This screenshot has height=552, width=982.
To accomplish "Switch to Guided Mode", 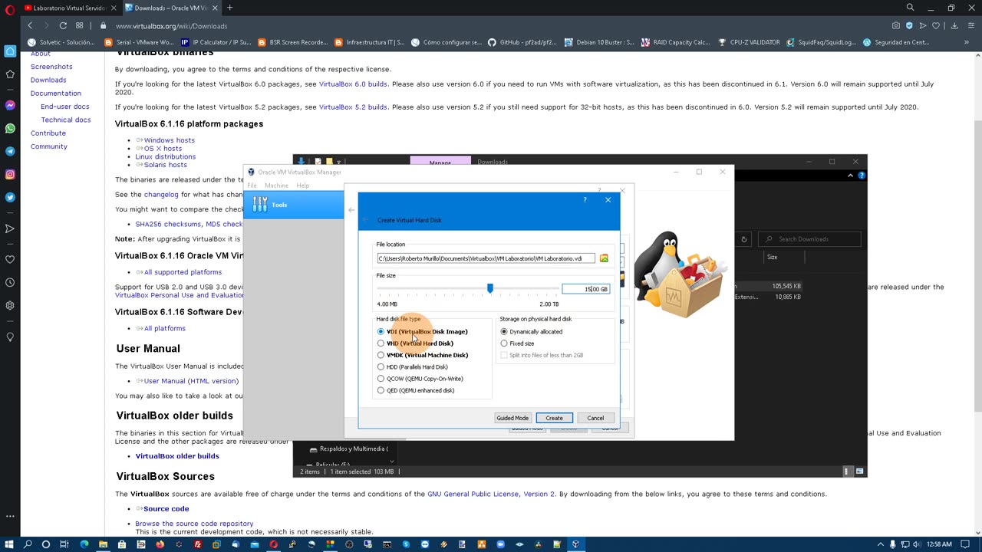I will pos(512,418).
